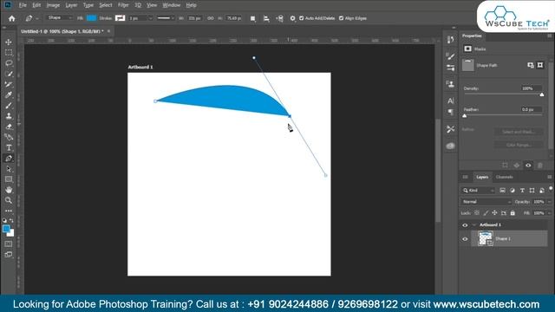Close the Untitled-1 document tab
The image size is (555, 312).
[x=108, y=31]
